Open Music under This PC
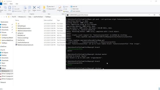Image resolution: width=160 pixels, height=90 pixels. pyautogui.click(x=3, y=63)
